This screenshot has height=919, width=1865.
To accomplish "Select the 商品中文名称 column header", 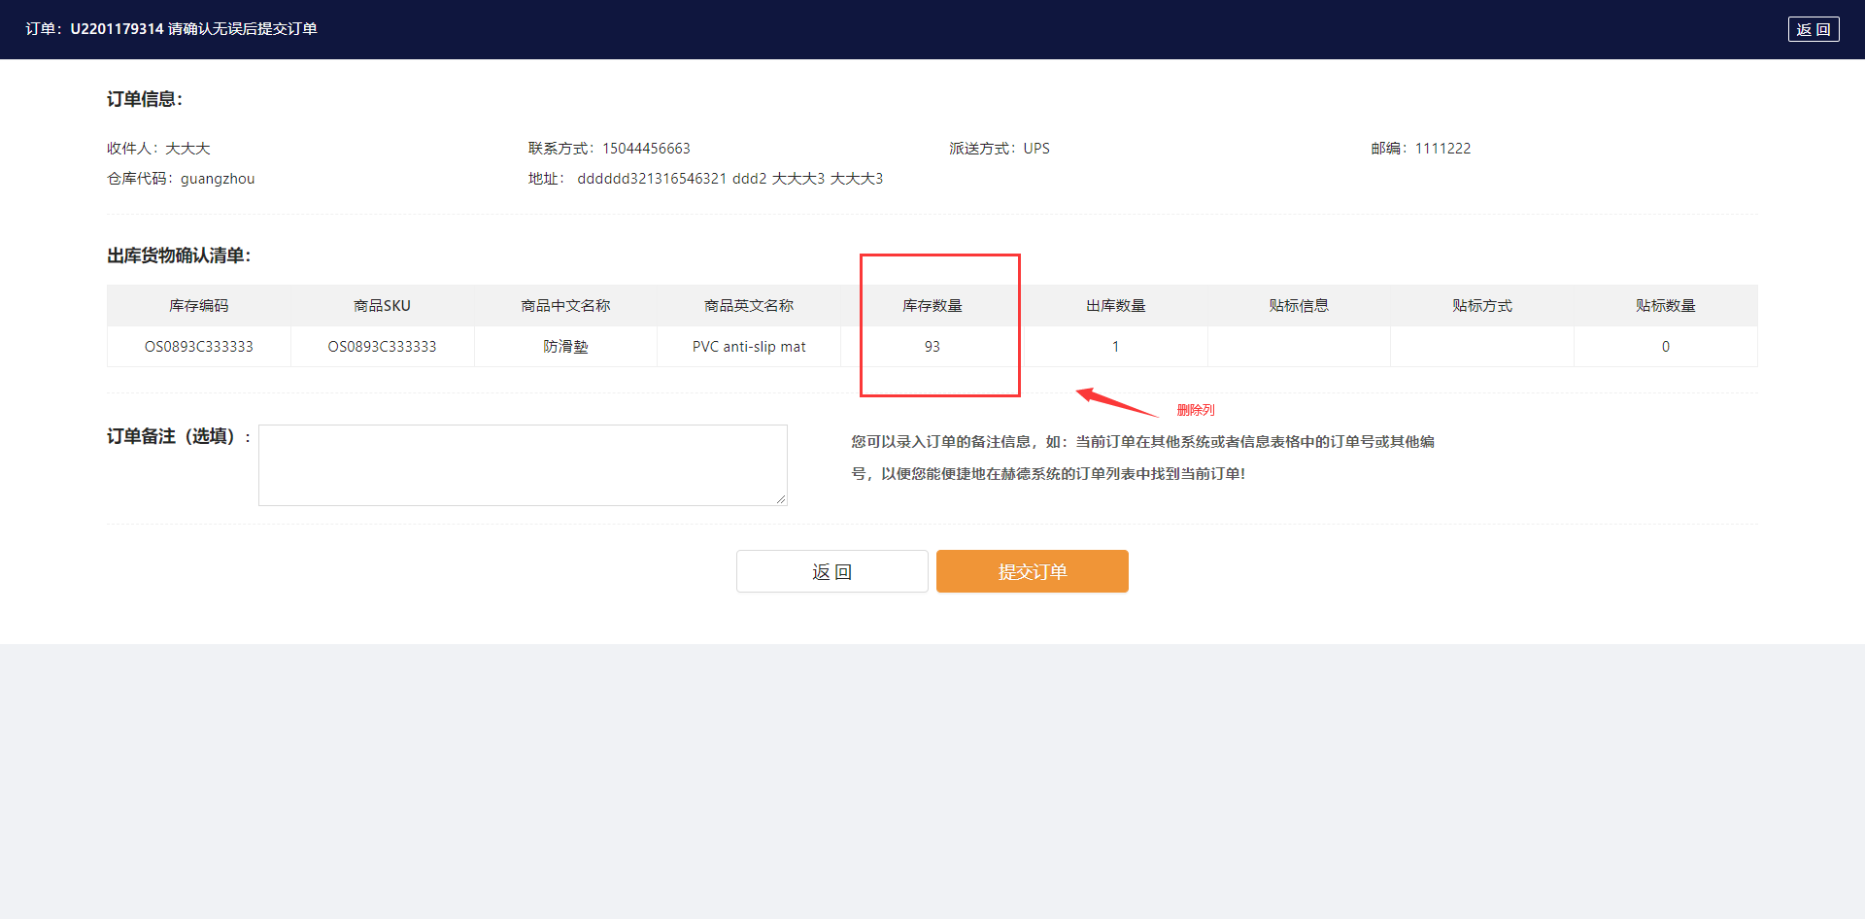I will coord(565,305).
